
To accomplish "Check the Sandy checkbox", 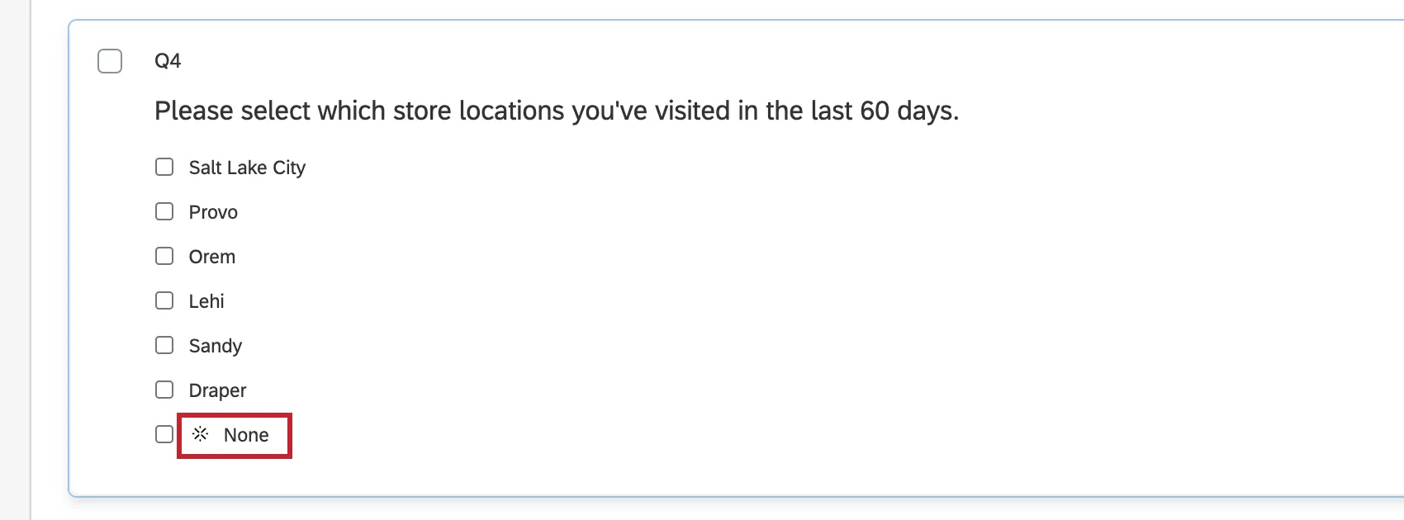I will click(164, 344).
